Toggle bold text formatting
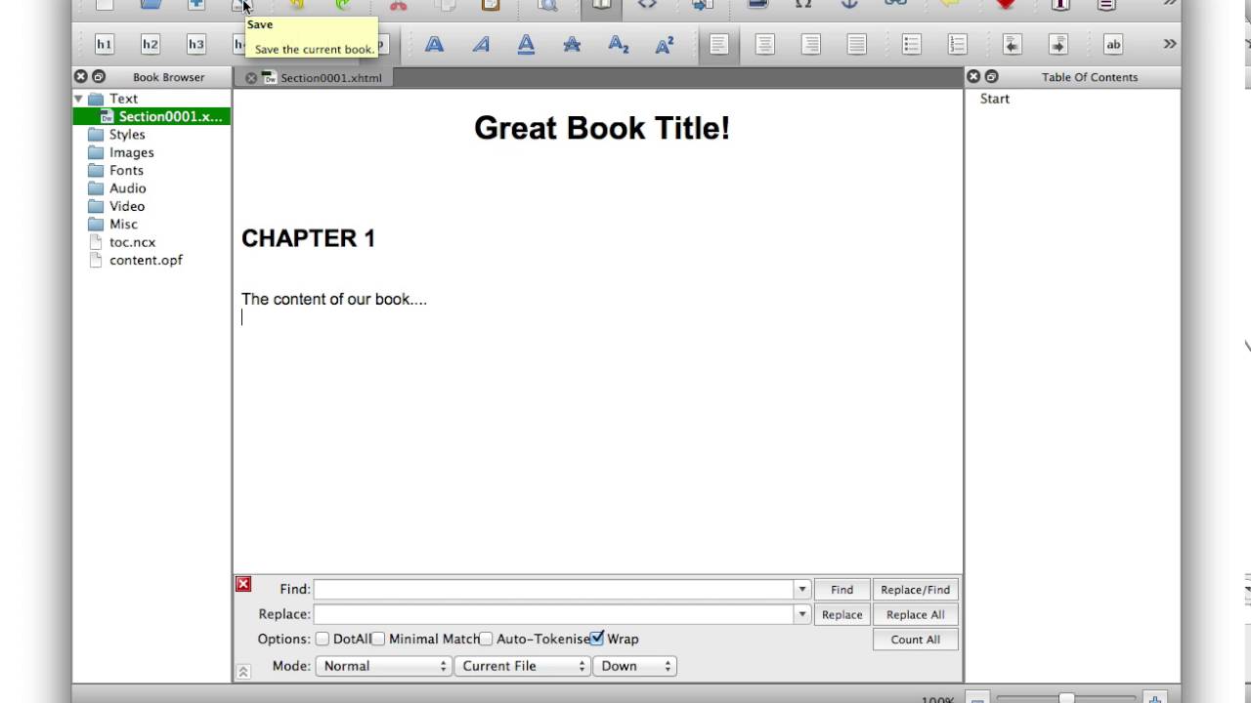 tap(434, 44)
